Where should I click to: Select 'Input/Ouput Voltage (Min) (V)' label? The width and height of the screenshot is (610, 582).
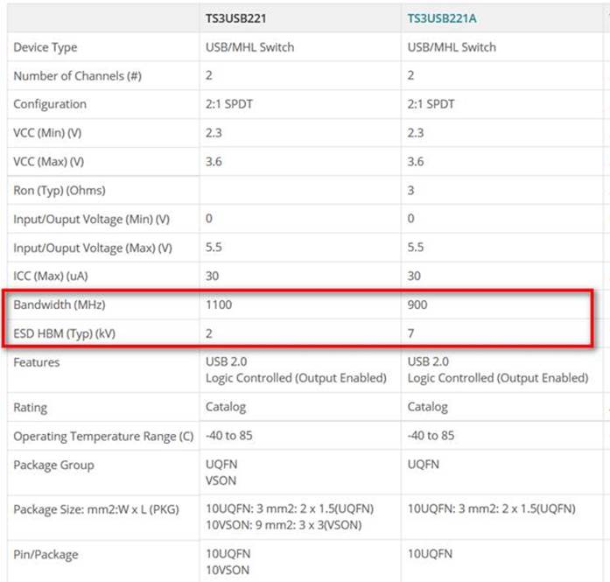coord(91,220)
